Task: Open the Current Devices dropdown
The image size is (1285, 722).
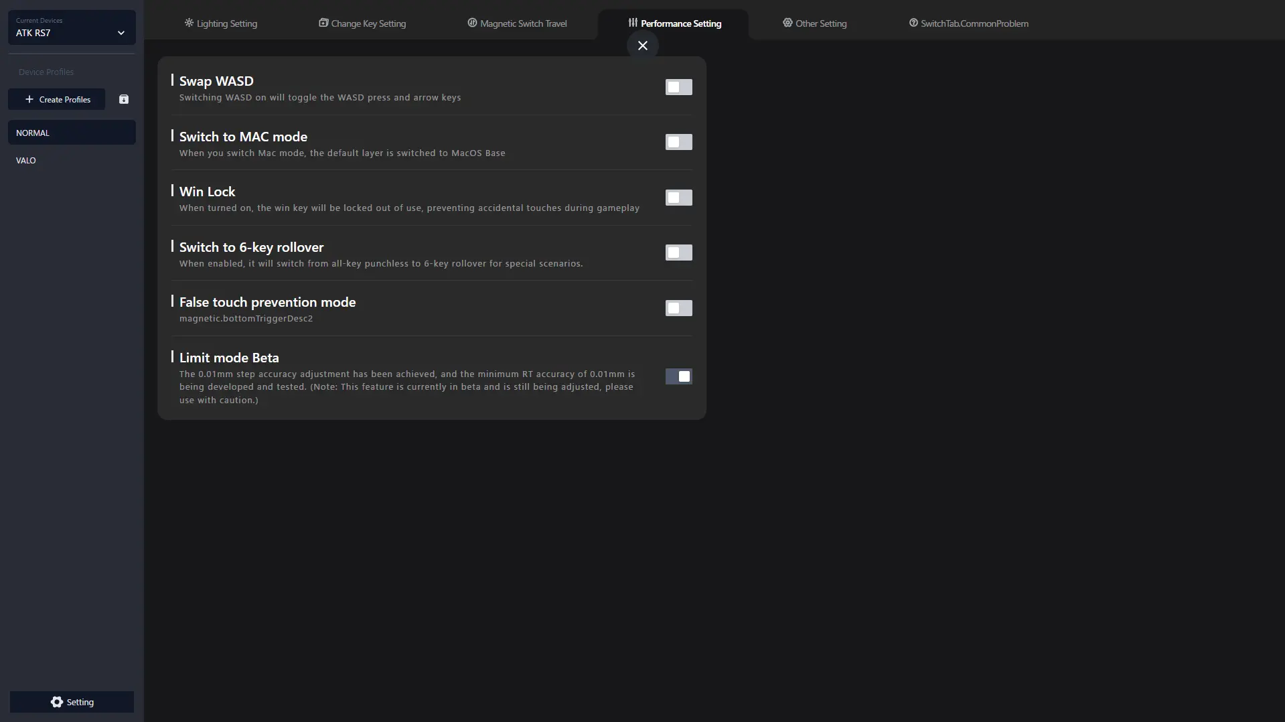Action: (x=72, y=27)
